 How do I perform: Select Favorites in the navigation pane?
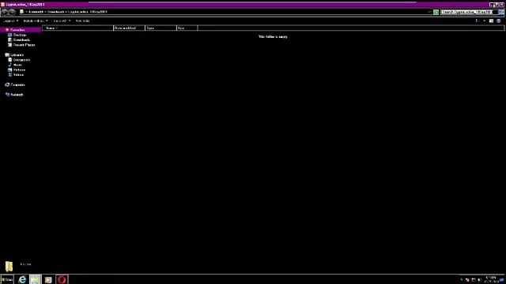click(17, 30)
